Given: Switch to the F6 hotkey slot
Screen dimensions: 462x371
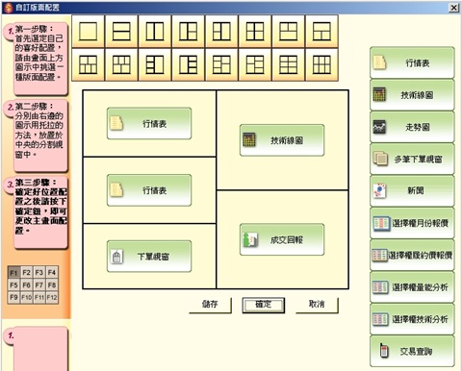Looking at the screenshot, I should coord(27,284).
